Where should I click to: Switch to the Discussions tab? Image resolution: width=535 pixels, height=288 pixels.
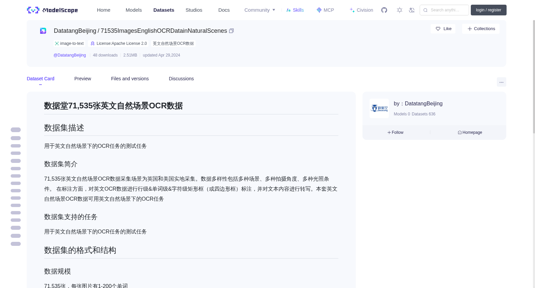(x=181, y=79)
